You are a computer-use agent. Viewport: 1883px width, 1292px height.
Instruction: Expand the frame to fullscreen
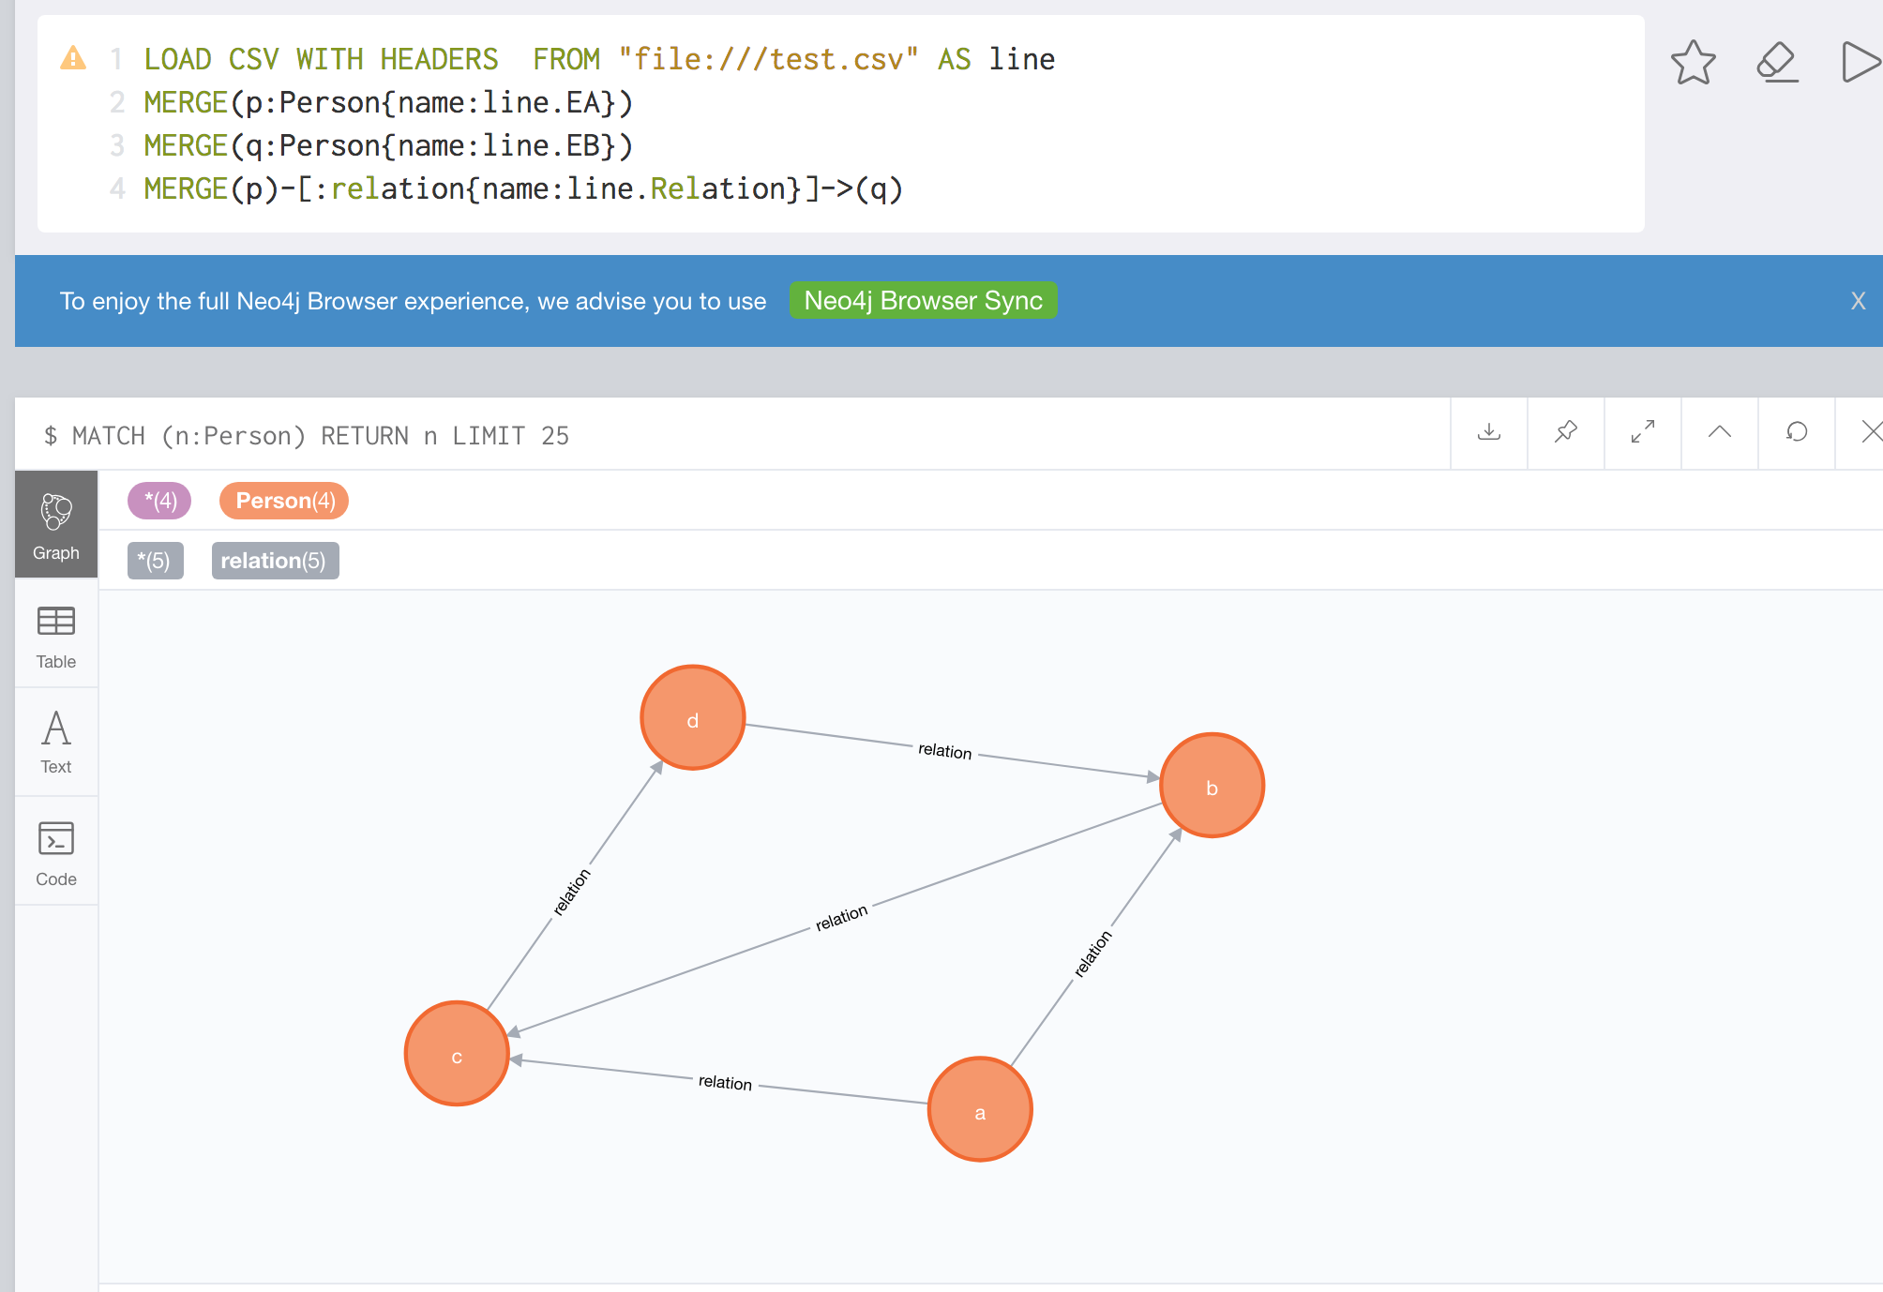tap(1642, 432)
